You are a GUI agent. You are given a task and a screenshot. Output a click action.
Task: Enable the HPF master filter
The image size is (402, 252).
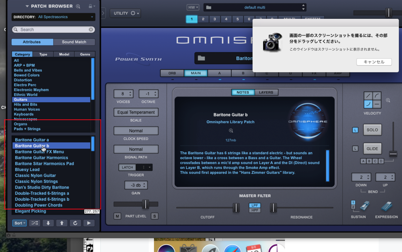tap(254, 210)
